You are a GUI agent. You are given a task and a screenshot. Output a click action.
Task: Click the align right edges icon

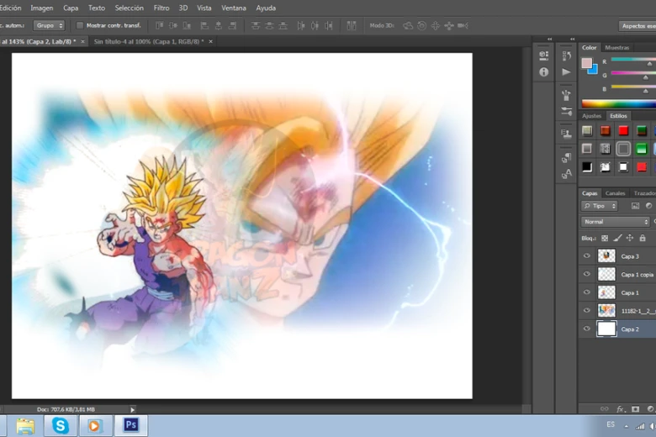coord(233,25)
